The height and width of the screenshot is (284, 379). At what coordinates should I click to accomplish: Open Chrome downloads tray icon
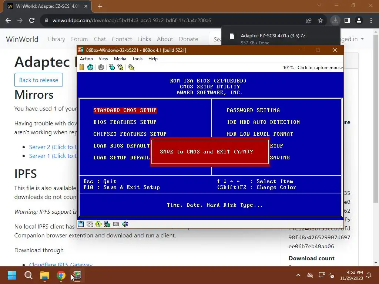(x=335, y=20)
